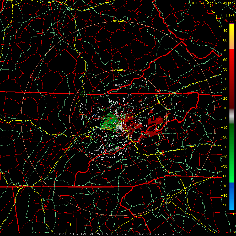
Task: Click the positive 10 scale label
Action: (x=225, y=108)
